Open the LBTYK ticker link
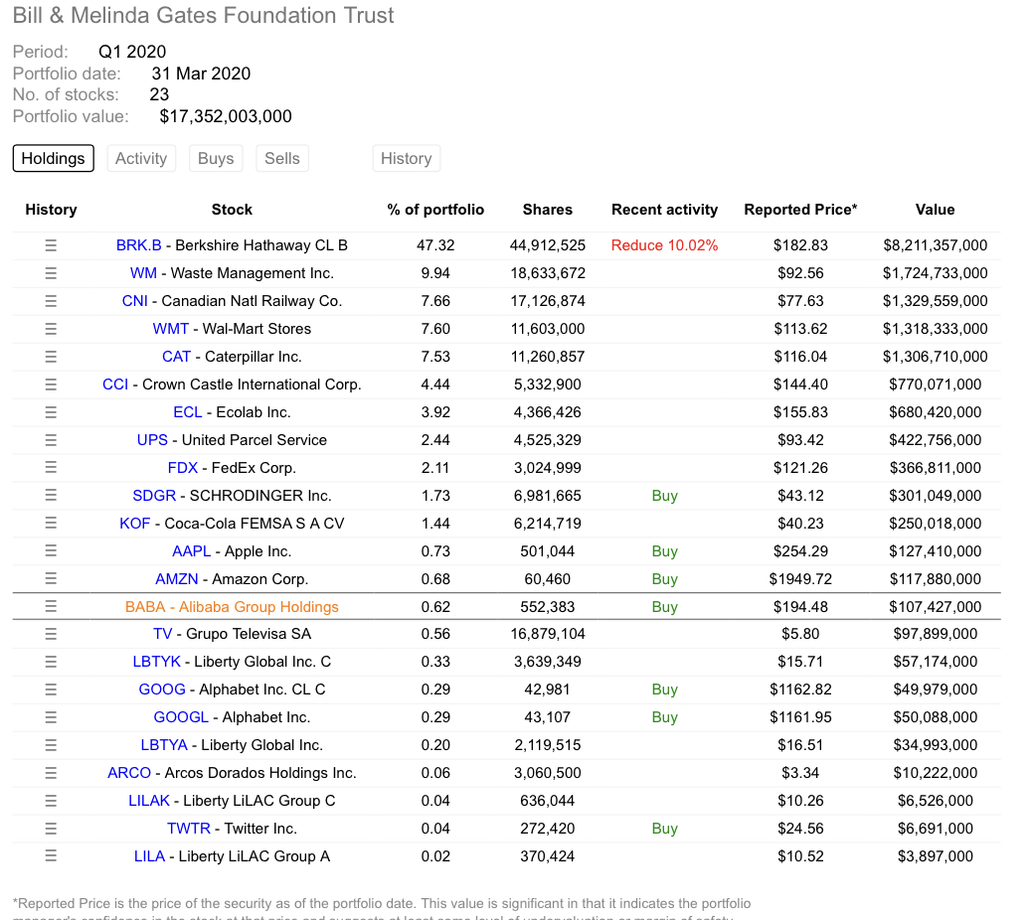The height and width of the screenshot is (920, 1028). pyautogui.click(x=156, y=662)
